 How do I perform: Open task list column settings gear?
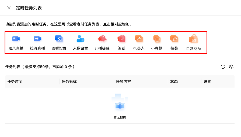click(231, 67)
